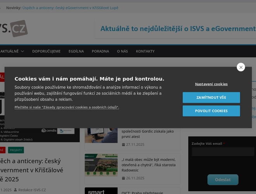Open the DOPORUČUJEME menu item
This screenshot has height=194, width=256.
(46, 51)
